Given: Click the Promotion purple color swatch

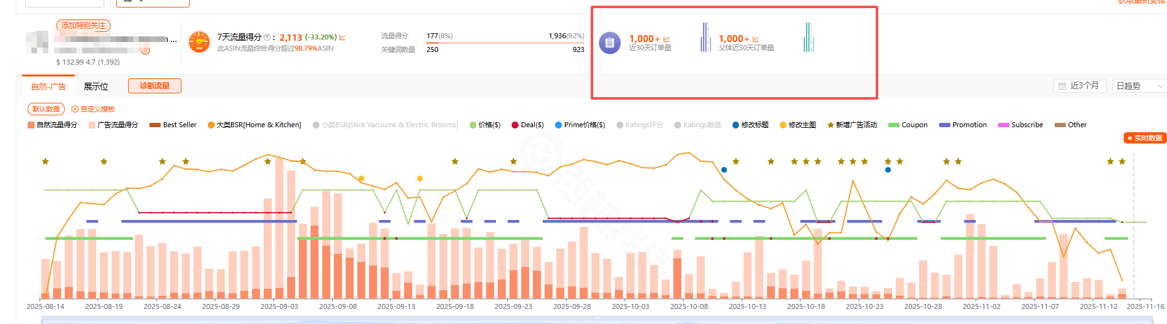Looking at the screenshot, I should [944, 125].
